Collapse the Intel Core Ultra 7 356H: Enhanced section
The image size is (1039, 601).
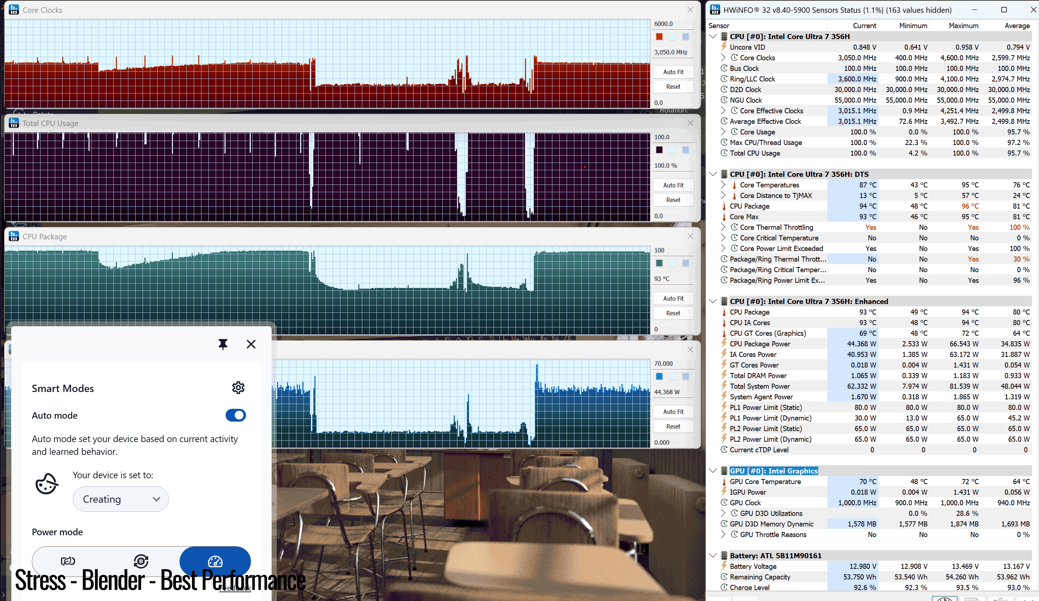pos(713,301)
